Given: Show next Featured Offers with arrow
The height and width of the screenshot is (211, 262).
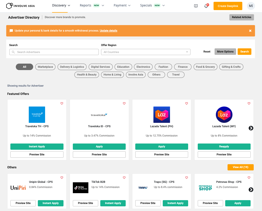Looking at the screenshot, I should pyautogui.click(x=251, y=128).
